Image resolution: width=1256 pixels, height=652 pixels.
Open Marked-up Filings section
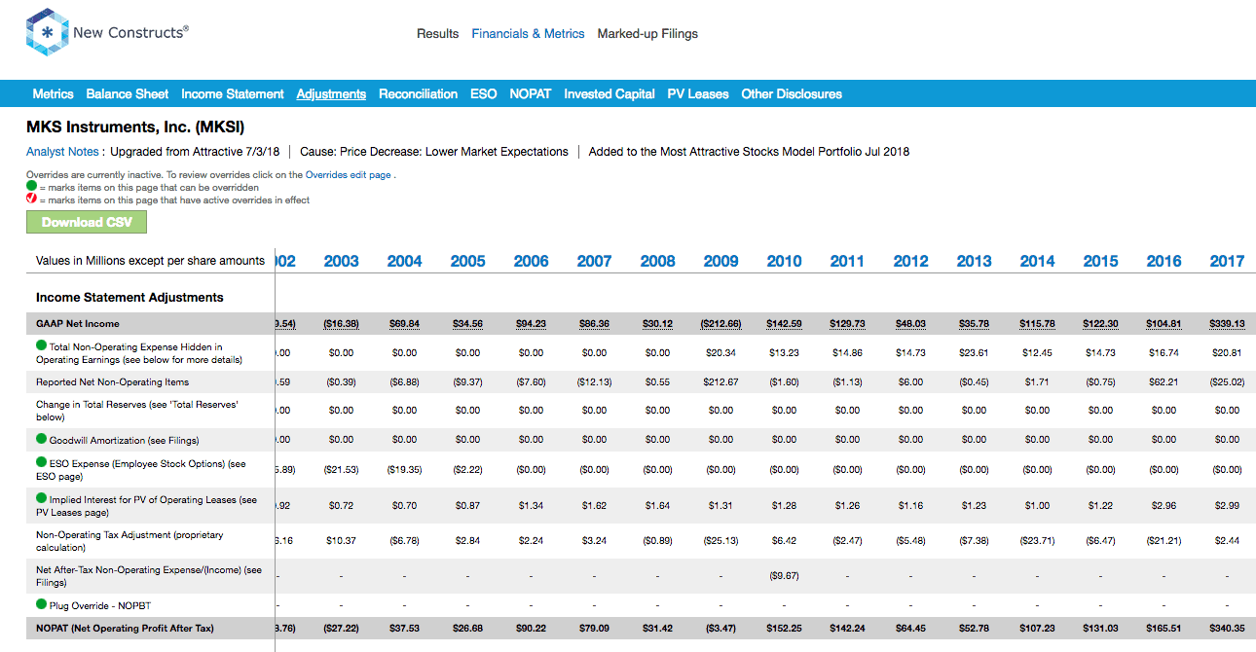pyautogui.click(x=647, y=33)
